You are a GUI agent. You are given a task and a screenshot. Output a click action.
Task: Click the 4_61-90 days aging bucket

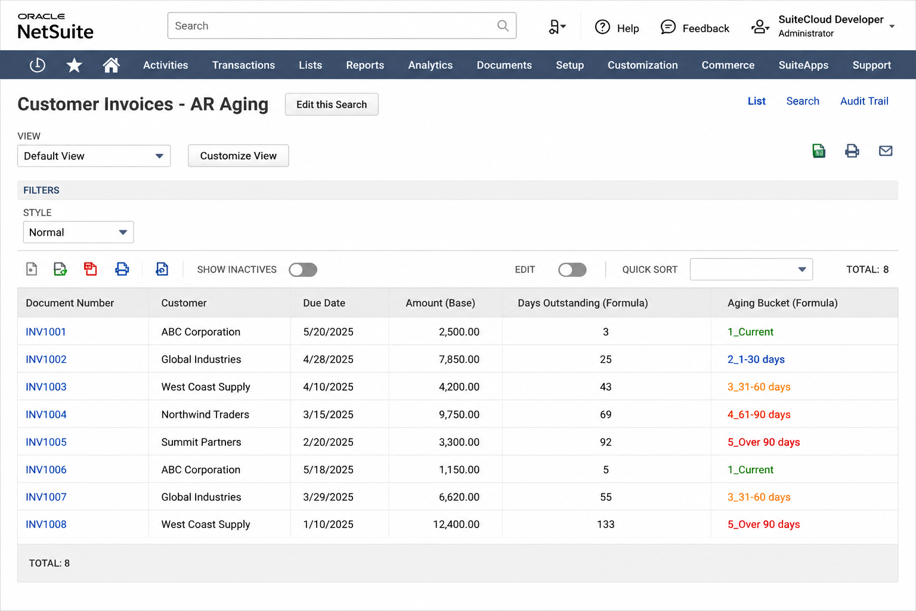pos(759,414)
